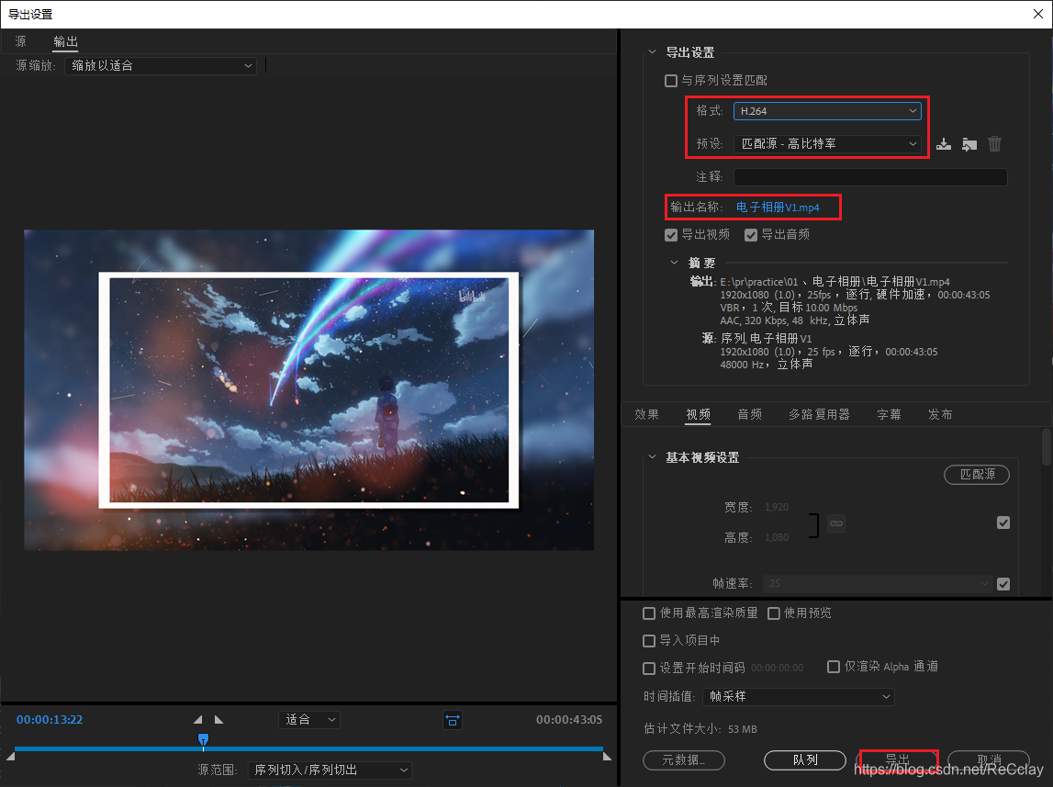Click the total duration 00:00:43:05
The image size is (1053, 787).
click(569, 720)
